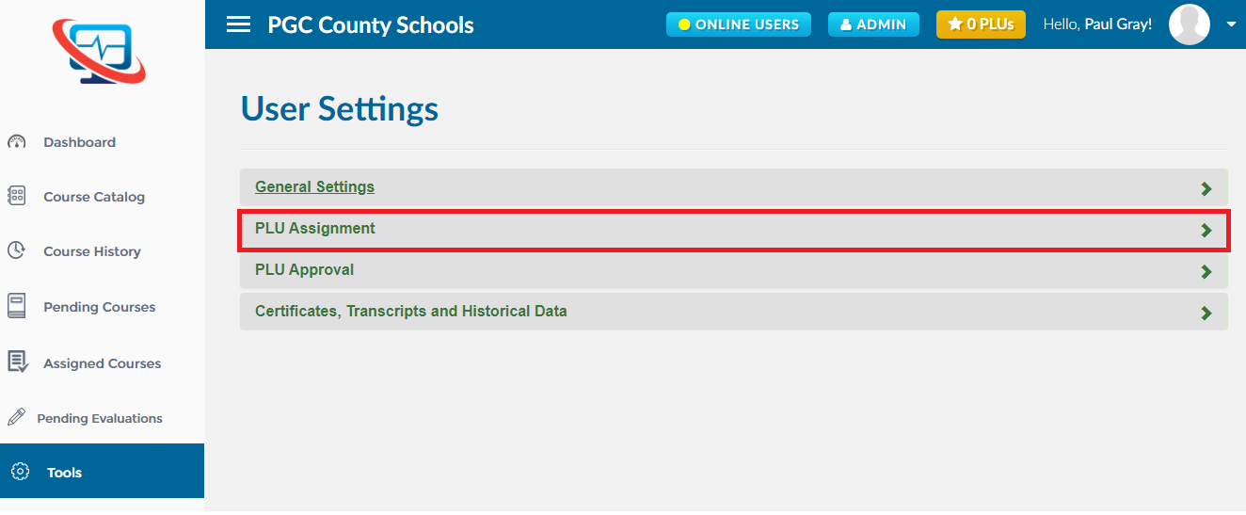Click the ONLINE USERS button
Image resolution: width=1246 pixels, height=515 pixels.
coord(739,24)
